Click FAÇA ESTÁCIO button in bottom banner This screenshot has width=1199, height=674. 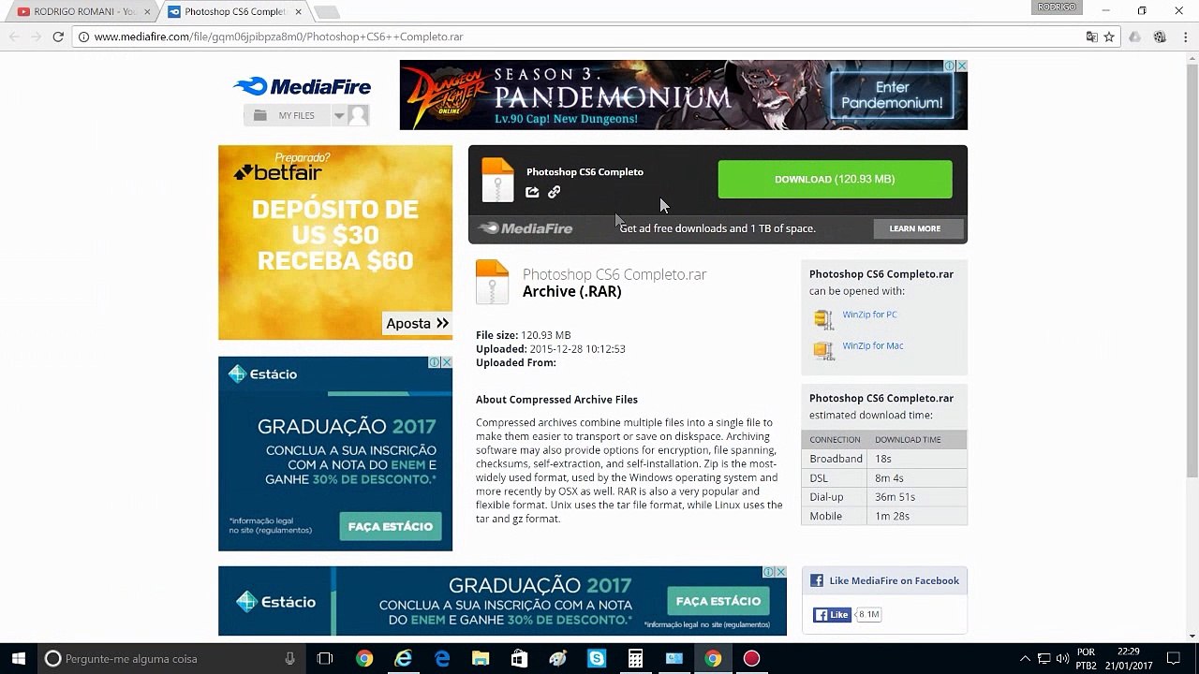(718, 601)
